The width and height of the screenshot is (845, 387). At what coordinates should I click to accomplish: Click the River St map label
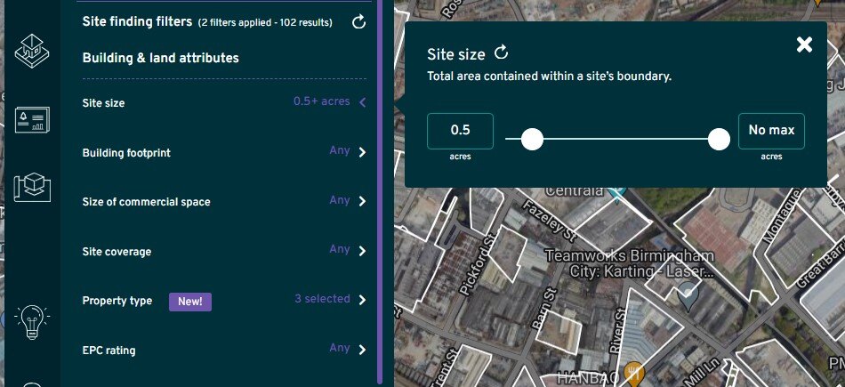coord(619,330)
